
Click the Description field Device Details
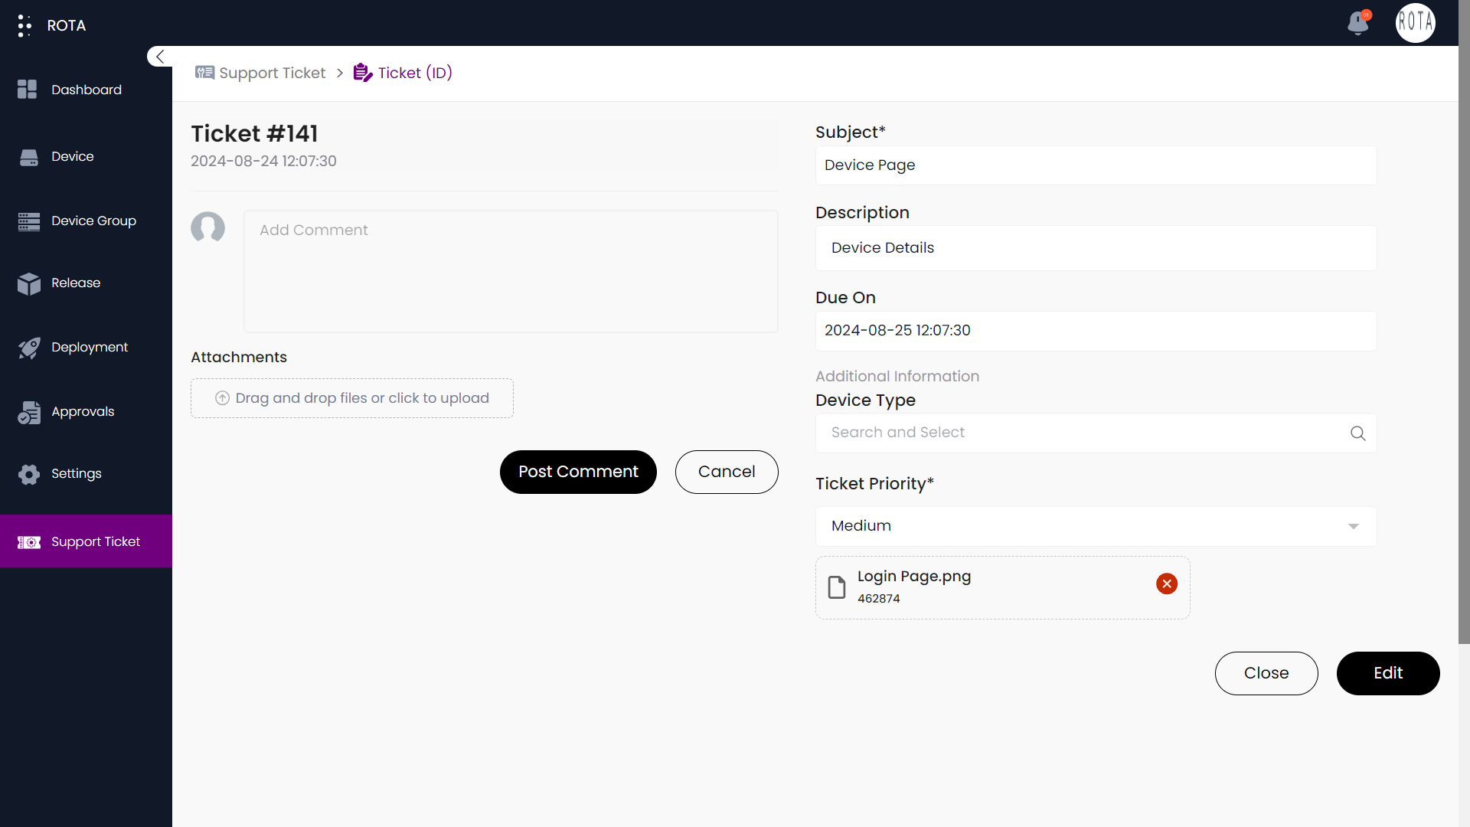point(1096,248)
